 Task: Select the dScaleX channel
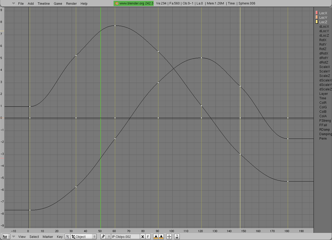(x=325, y=80)
